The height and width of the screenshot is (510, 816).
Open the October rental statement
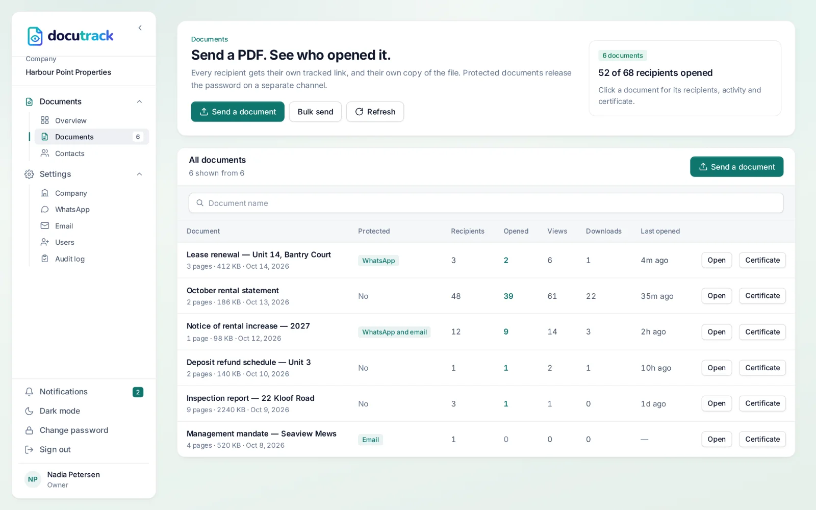click(717, 296)
